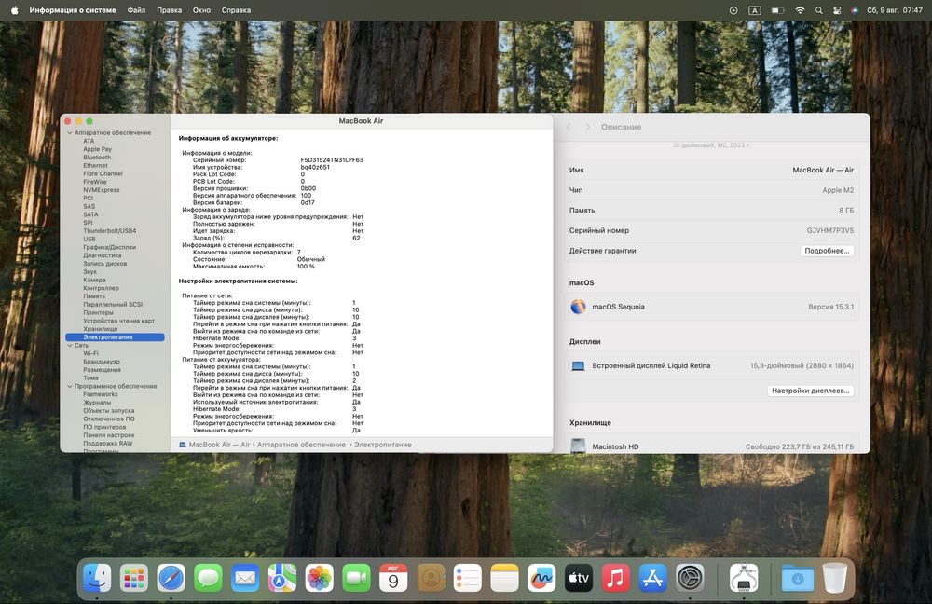The height and width of the screenshot is (604, 932).
Task: Open the Файл menu
Action: point(136,10)
